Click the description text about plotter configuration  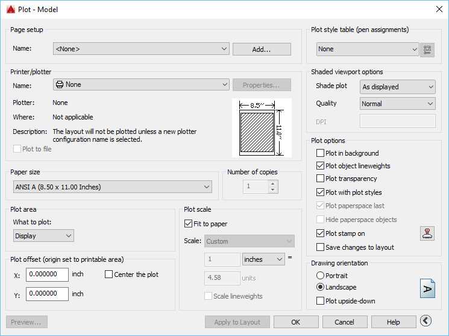pos(125,135)
